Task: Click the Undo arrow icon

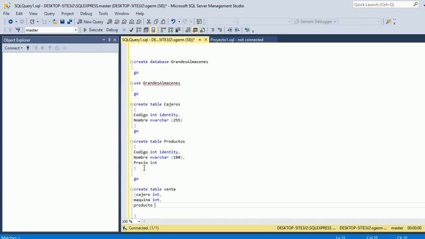Action: click(173, 22)
